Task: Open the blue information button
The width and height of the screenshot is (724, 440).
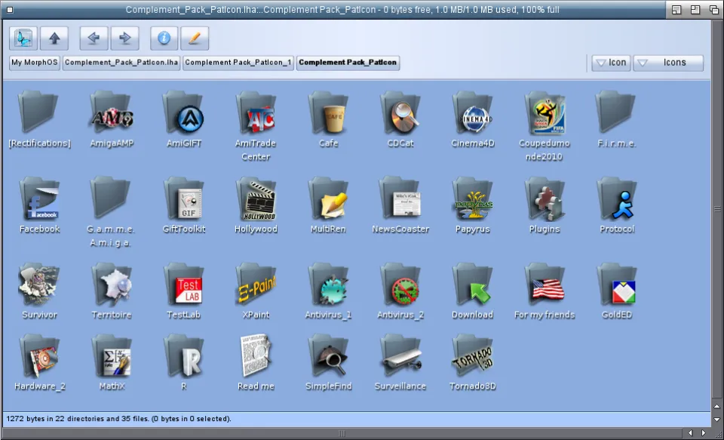Action: tap(164, 38)
